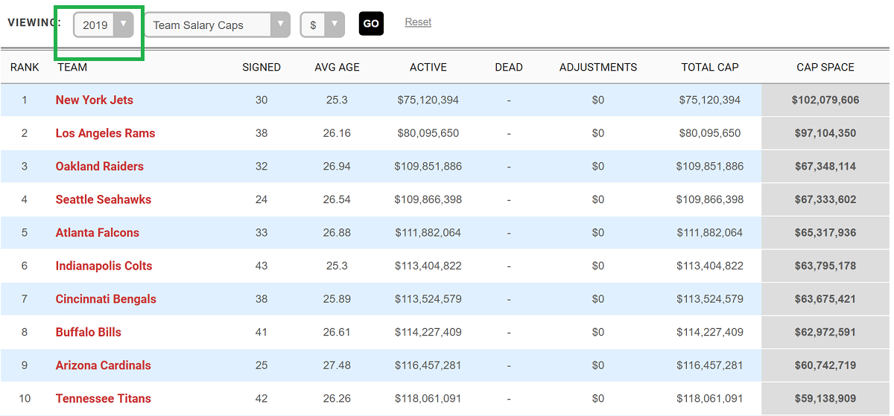Click the Falcons active value $111,882,064
894x416 pixels.
[x=428, y=232]
